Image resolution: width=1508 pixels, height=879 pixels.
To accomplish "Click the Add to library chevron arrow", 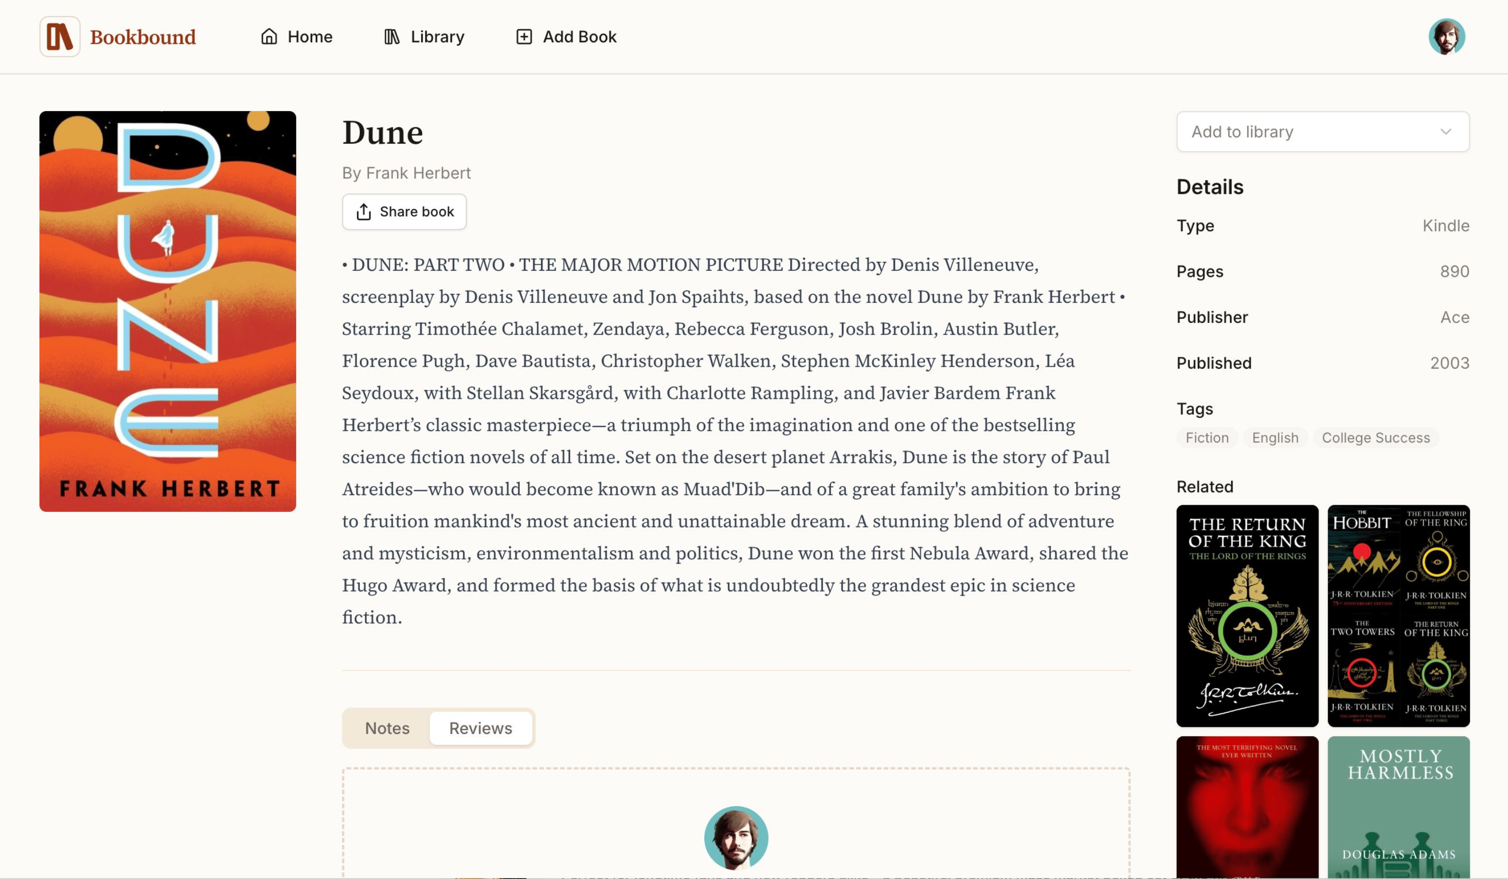I will (x=1446, y=132).
